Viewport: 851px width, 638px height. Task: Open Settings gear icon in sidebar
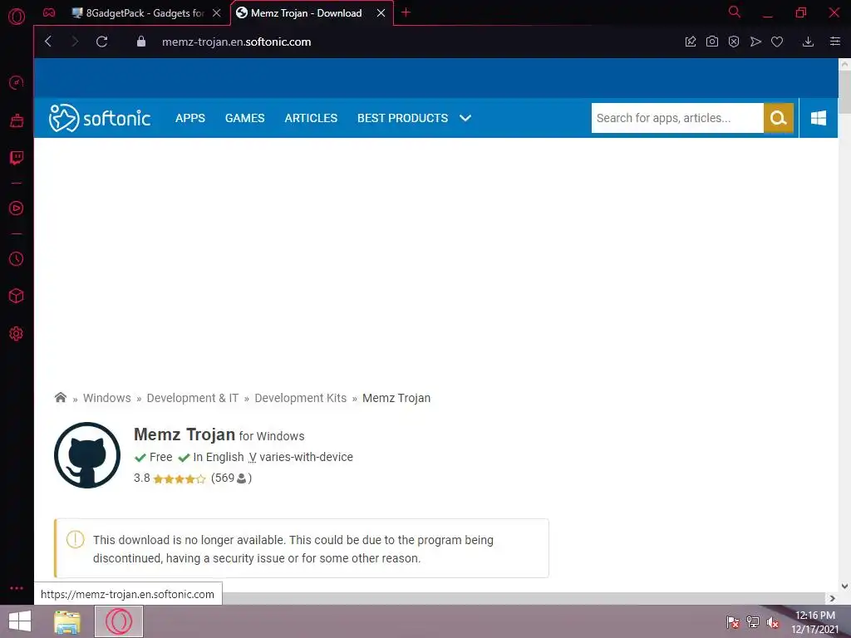(17, 334)
